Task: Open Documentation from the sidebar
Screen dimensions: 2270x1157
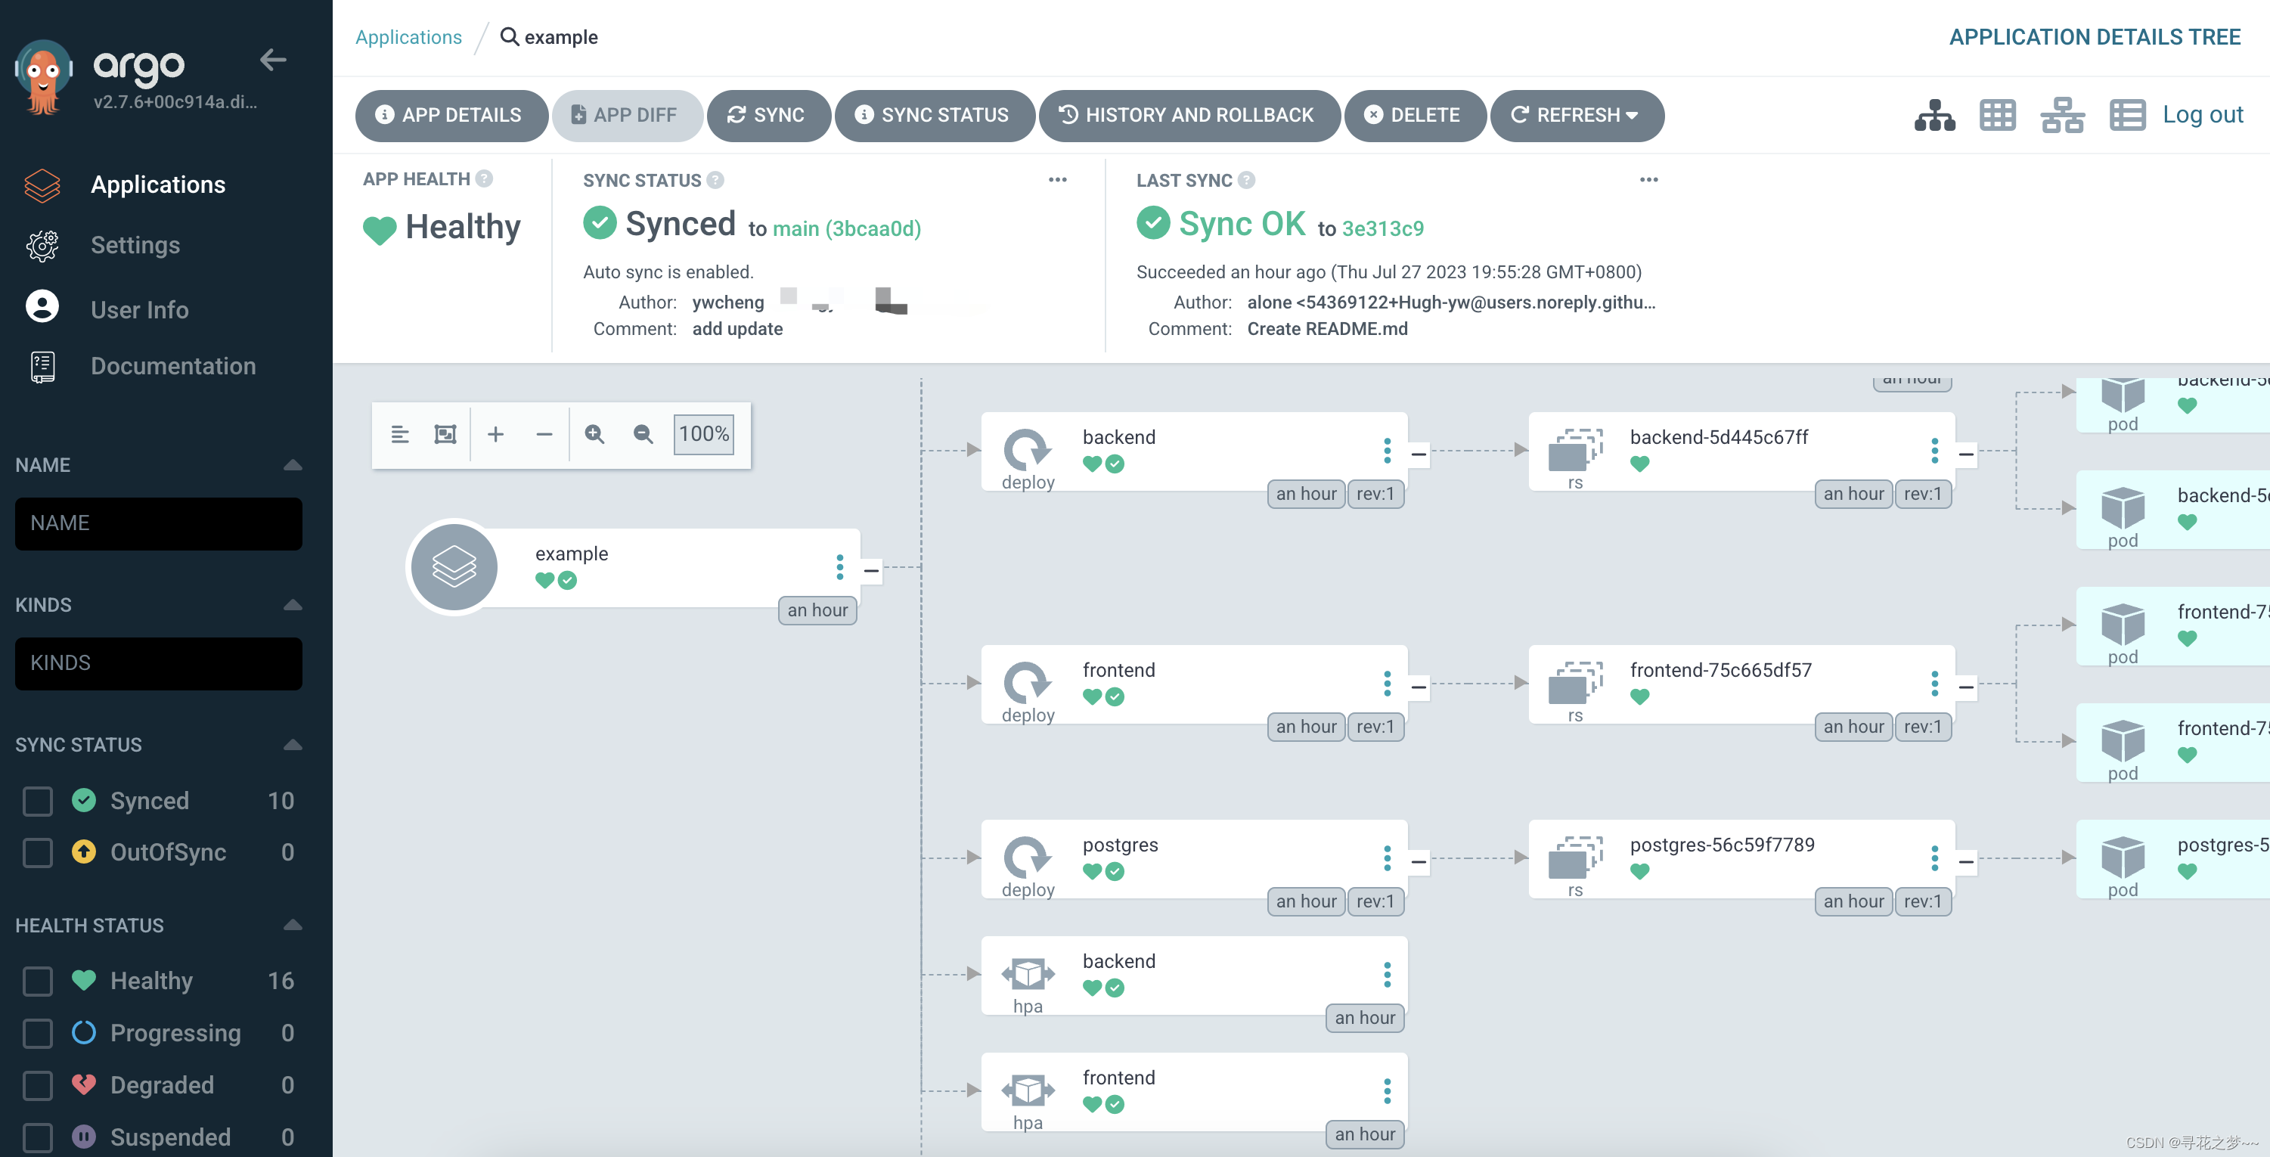Action: (172, 366)
